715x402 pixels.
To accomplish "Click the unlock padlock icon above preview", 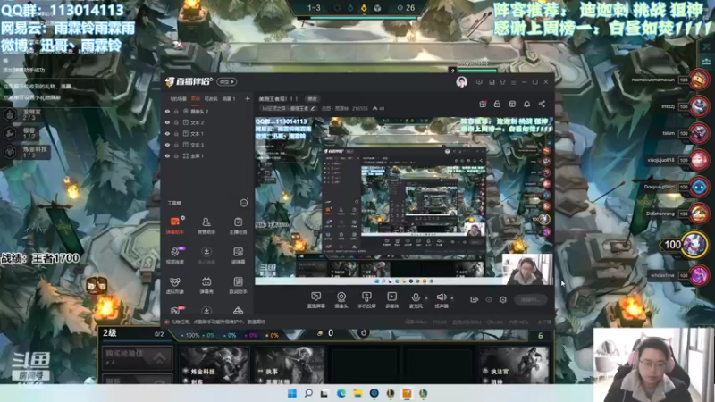I will tap(497, 104).
